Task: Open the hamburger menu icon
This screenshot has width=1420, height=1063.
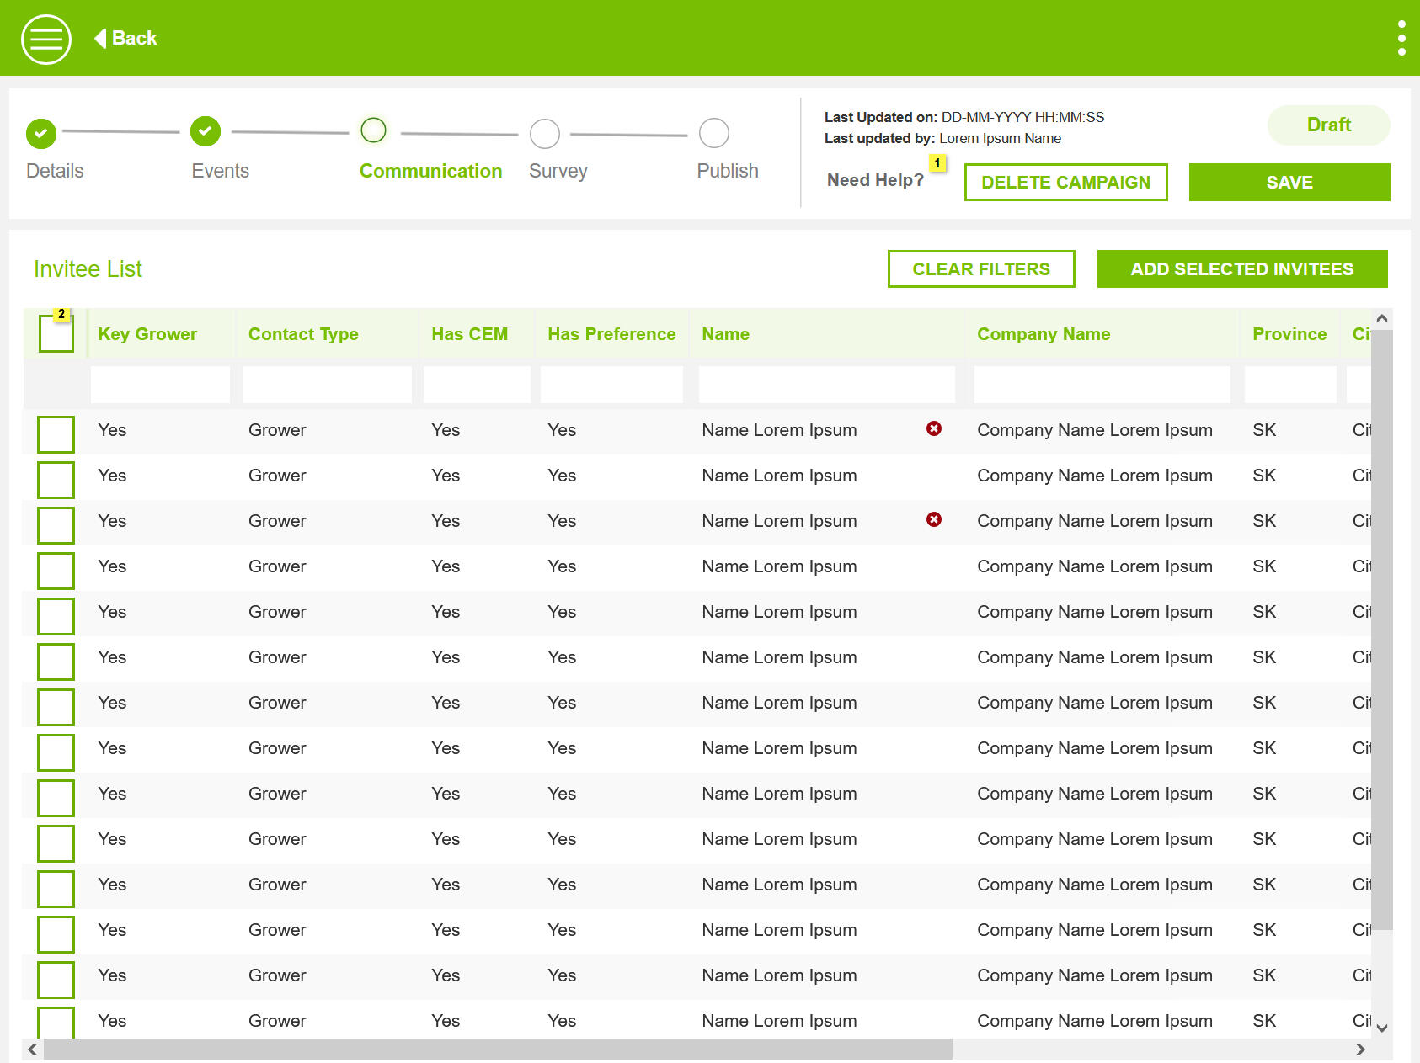Action: [x=46, y=39]
